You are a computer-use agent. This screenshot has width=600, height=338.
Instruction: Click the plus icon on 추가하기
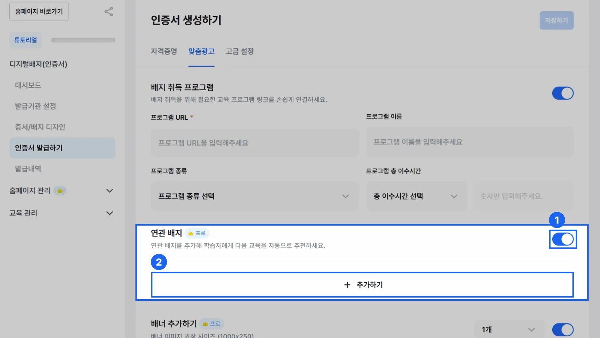pyautogui.click(x=347, y=285)
